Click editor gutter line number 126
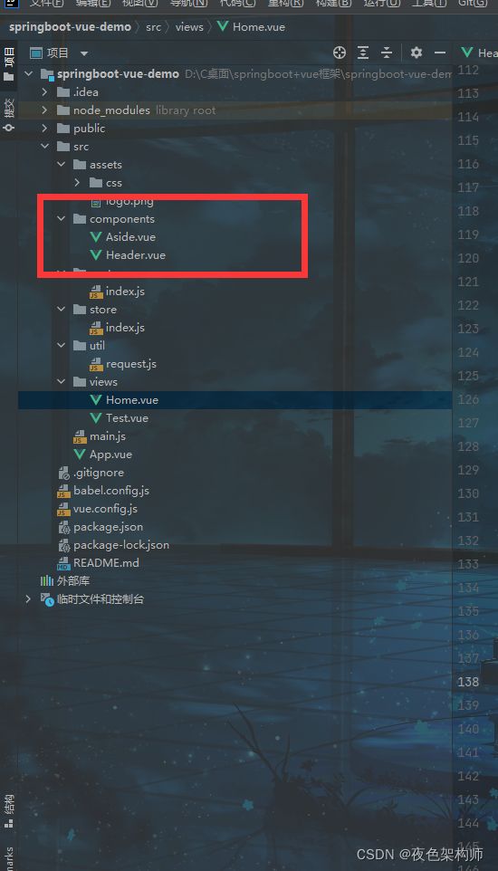This screenshot has width=498, height=871. click(x=468, y=399)
